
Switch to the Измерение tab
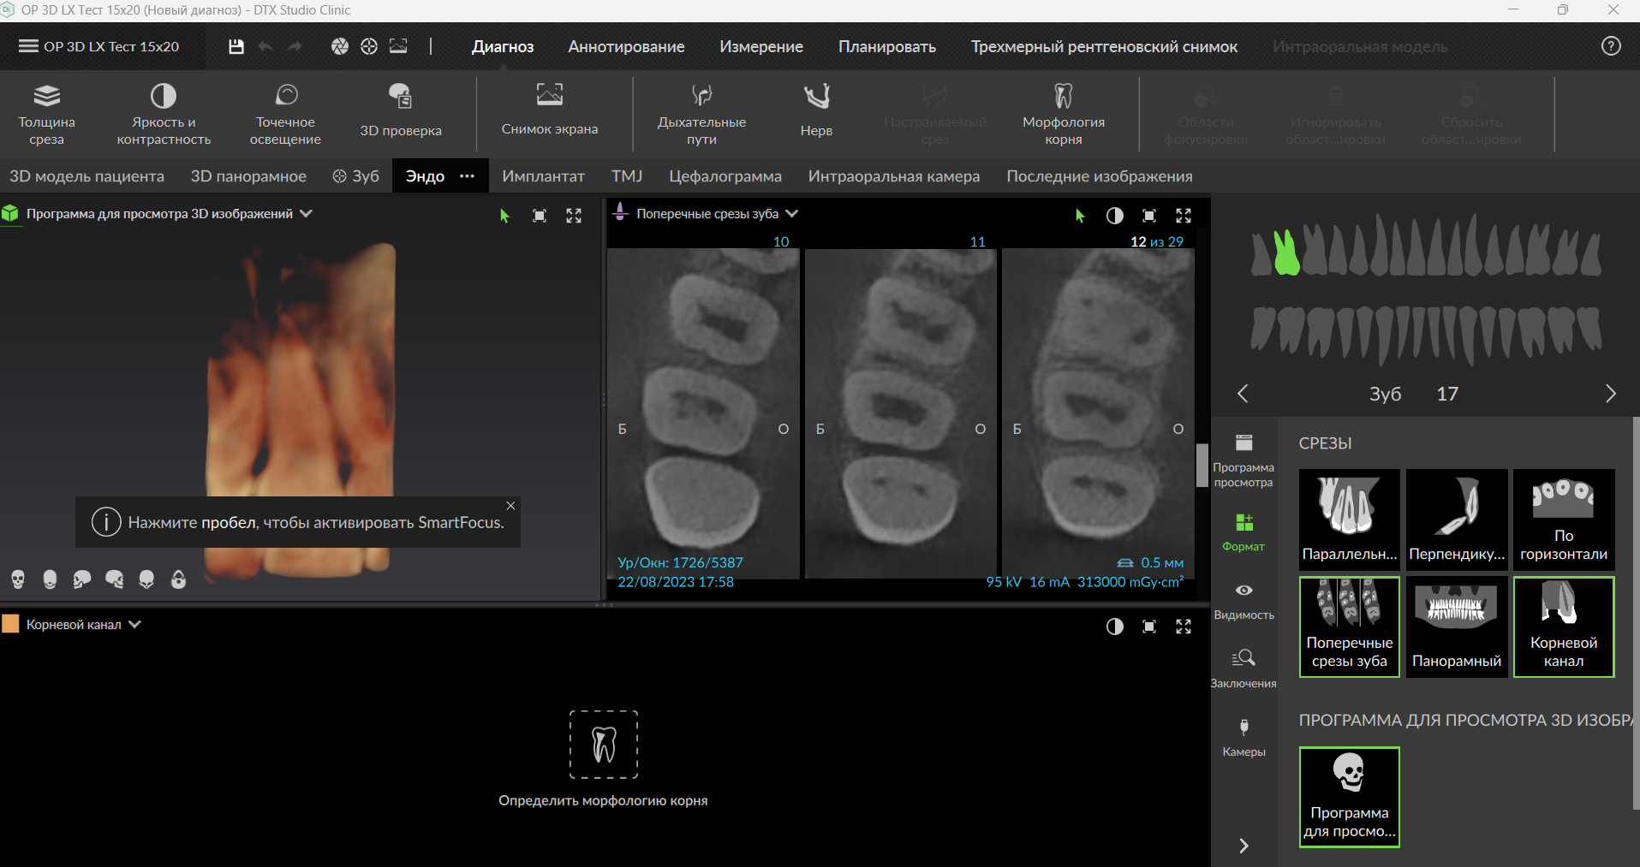click(x=760, y=46)
